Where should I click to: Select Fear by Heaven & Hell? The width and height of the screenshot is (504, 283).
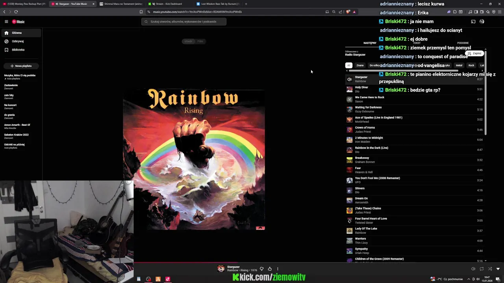tap(414, 170)
